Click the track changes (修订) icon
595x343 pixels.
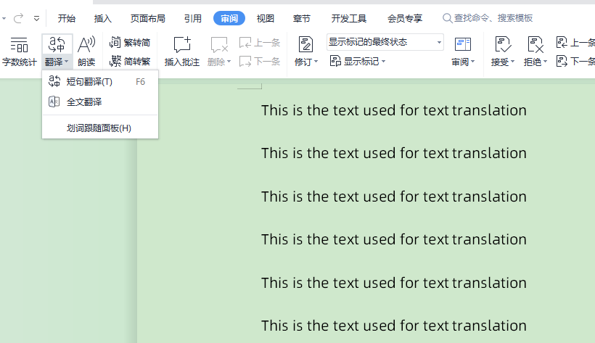(x=305, y=45)
